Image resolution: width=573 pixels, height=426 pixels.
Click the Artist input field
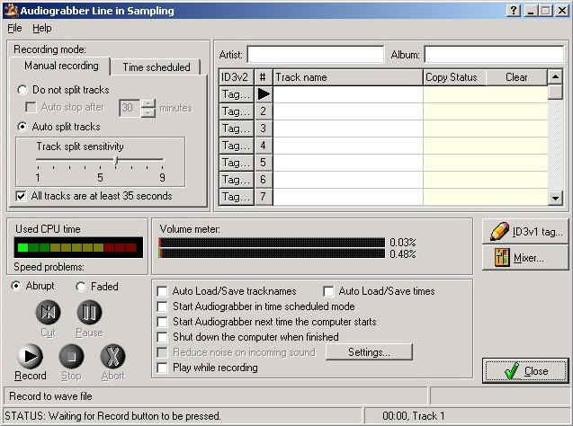click(x=316, y=55)
